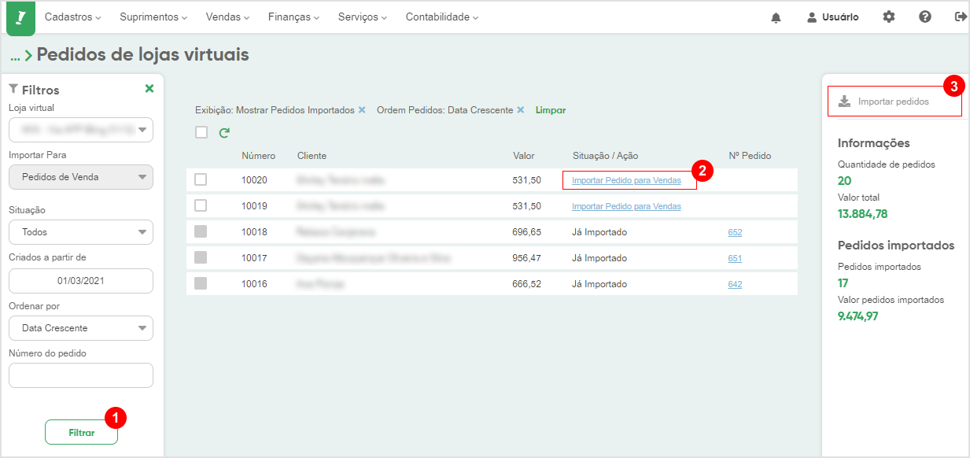Click the disabled checkbox for order 10017

click(x=201, y=258)
